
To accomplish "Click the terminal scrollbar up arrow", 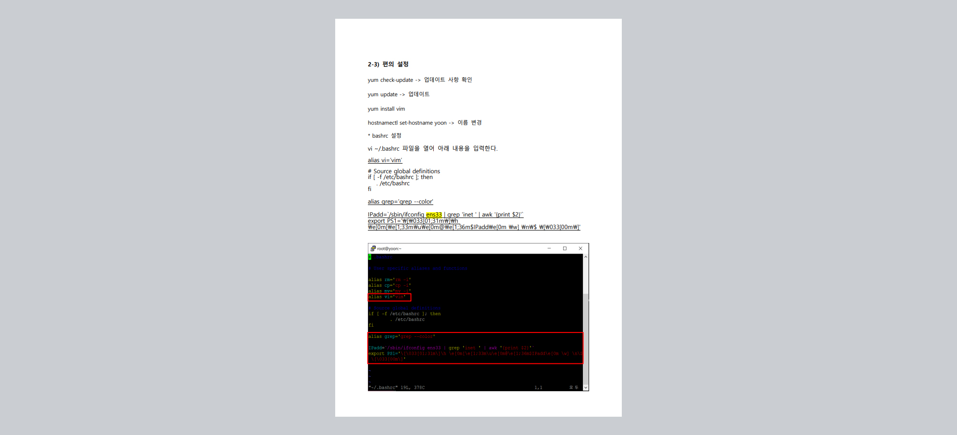I will pyautogui.click(x=586, y=257).
